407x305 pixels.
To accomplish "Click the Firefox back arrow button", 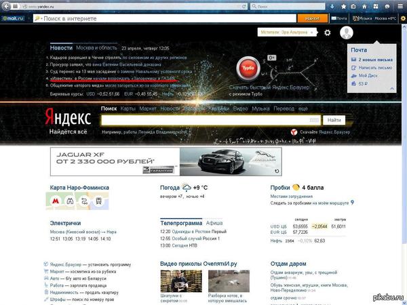I will [7, 5].
